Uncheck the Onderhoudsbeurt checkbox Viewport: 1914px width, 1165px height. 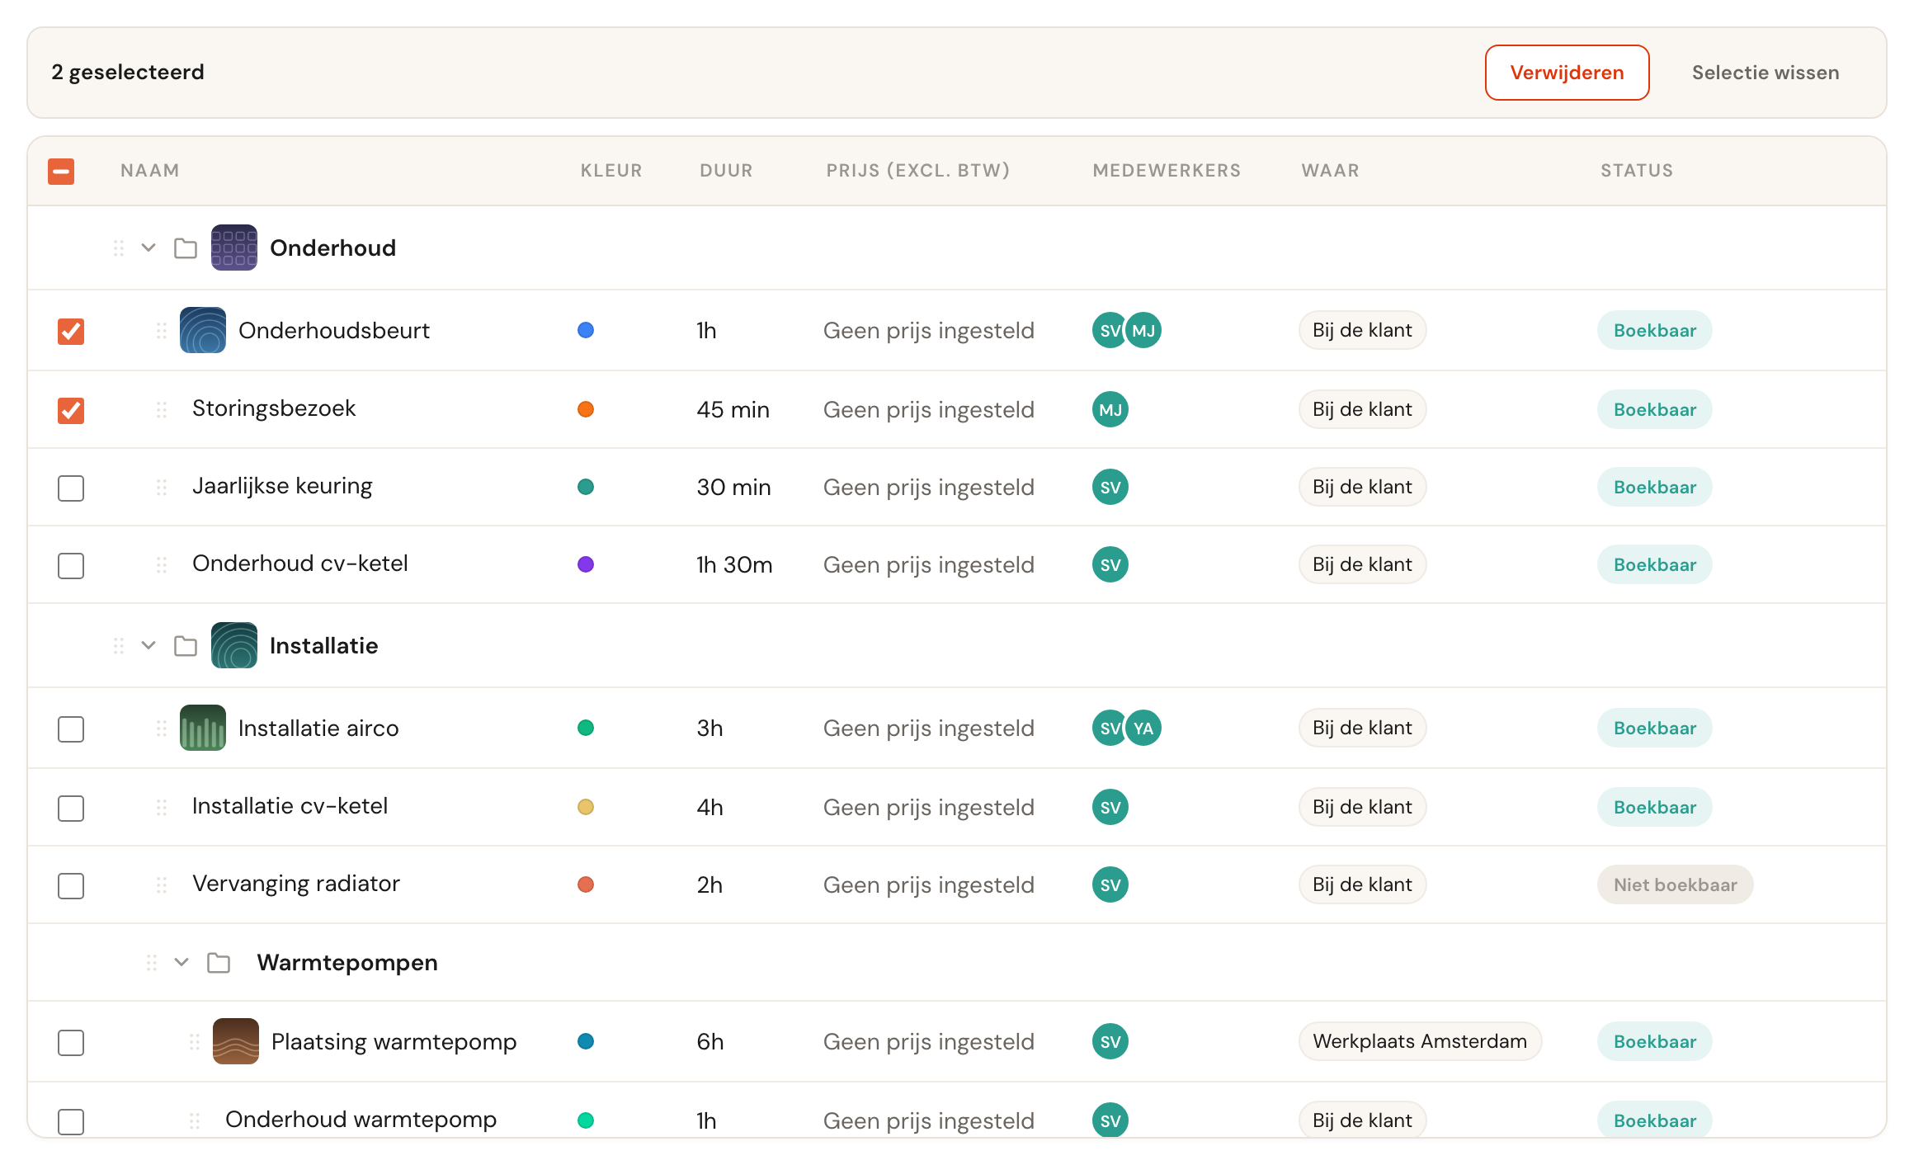tap(71, 331)
